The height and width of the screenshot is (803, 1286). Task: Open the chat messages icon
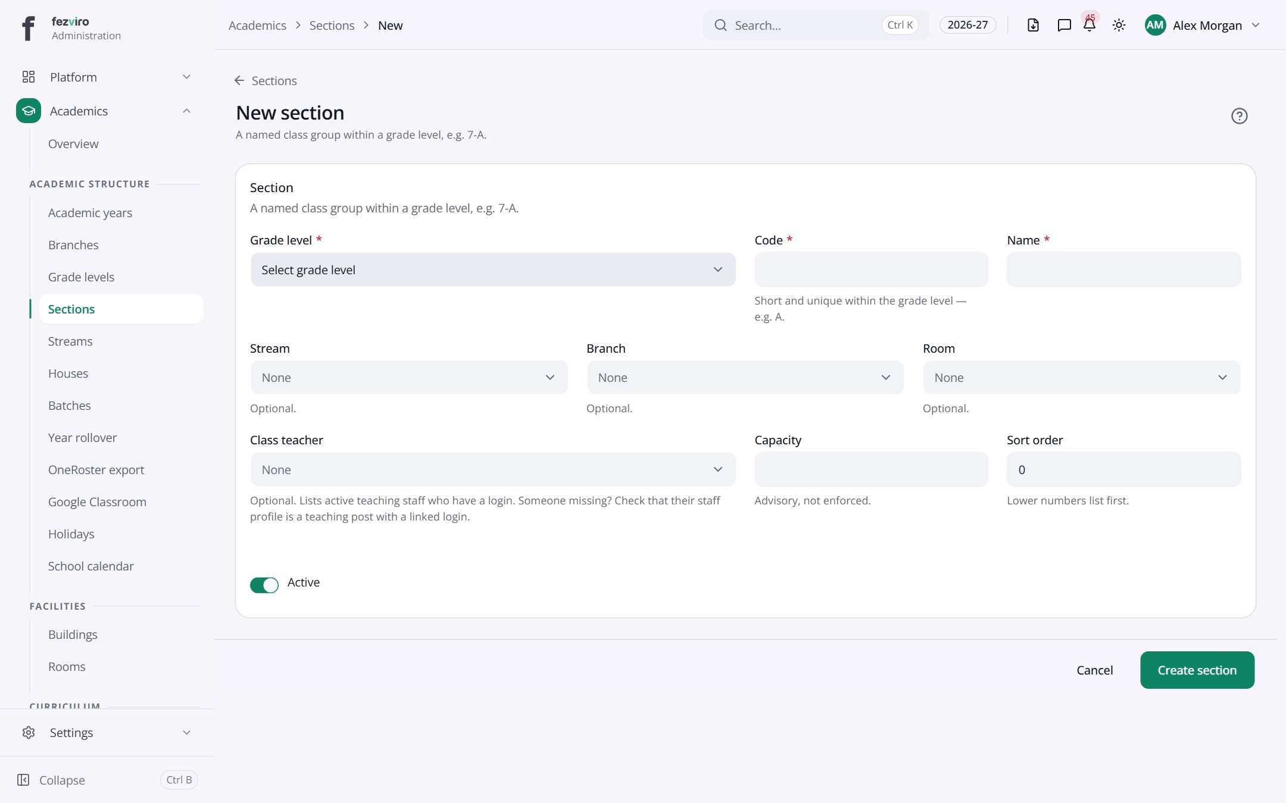pos(1064,25)
